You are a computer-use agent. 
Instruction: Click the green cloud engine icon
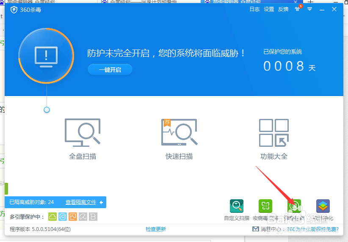coord(52,217)
